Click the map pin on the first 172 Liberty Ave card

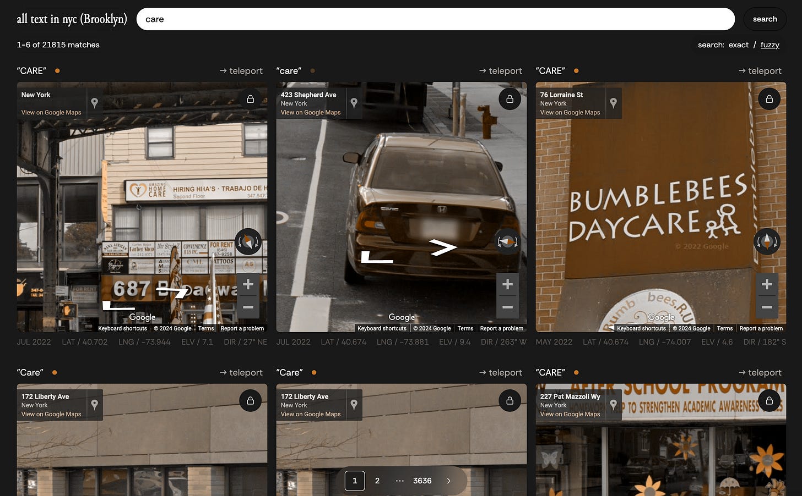95,405
